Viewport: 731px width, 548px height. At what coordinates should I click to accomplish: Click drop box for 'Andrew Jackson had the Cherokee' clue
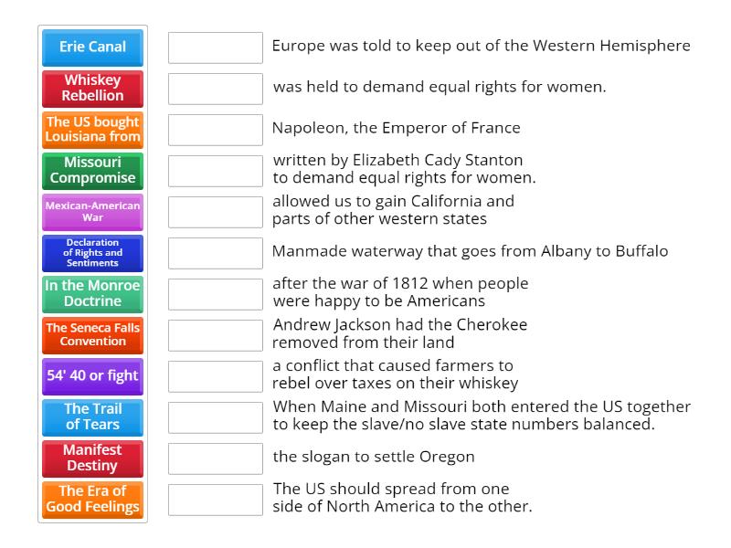[216, 335]
